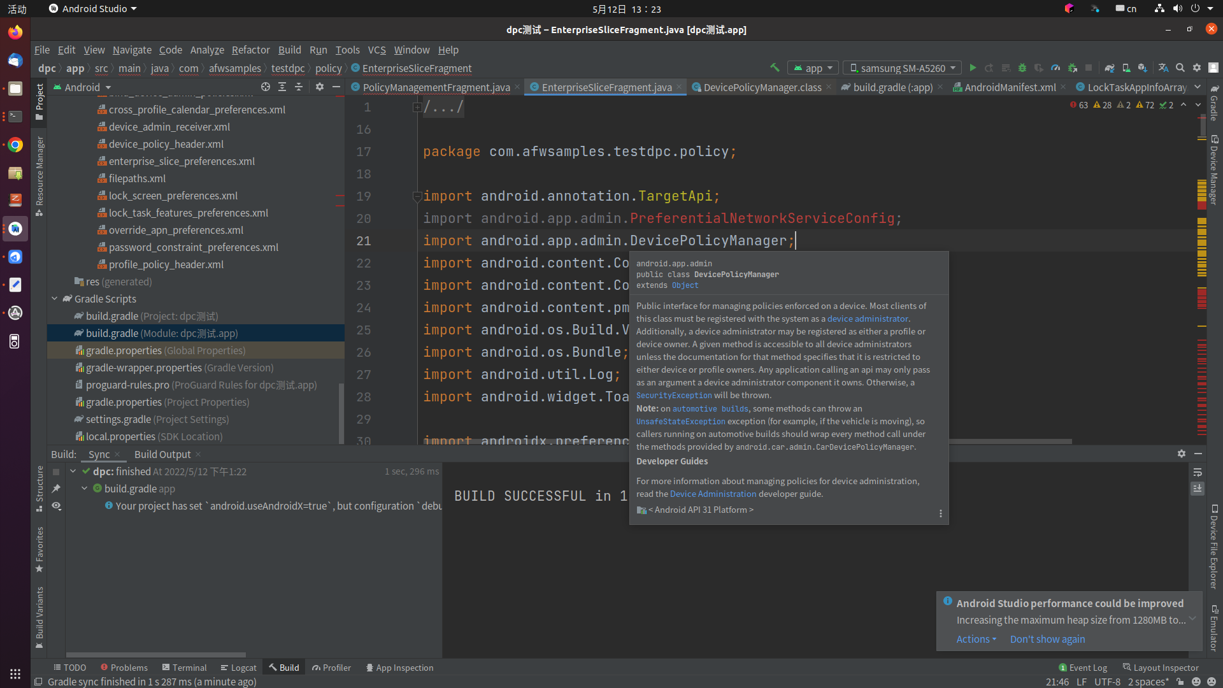
Task: Open the Refactor menu
Action: (250, 50)
